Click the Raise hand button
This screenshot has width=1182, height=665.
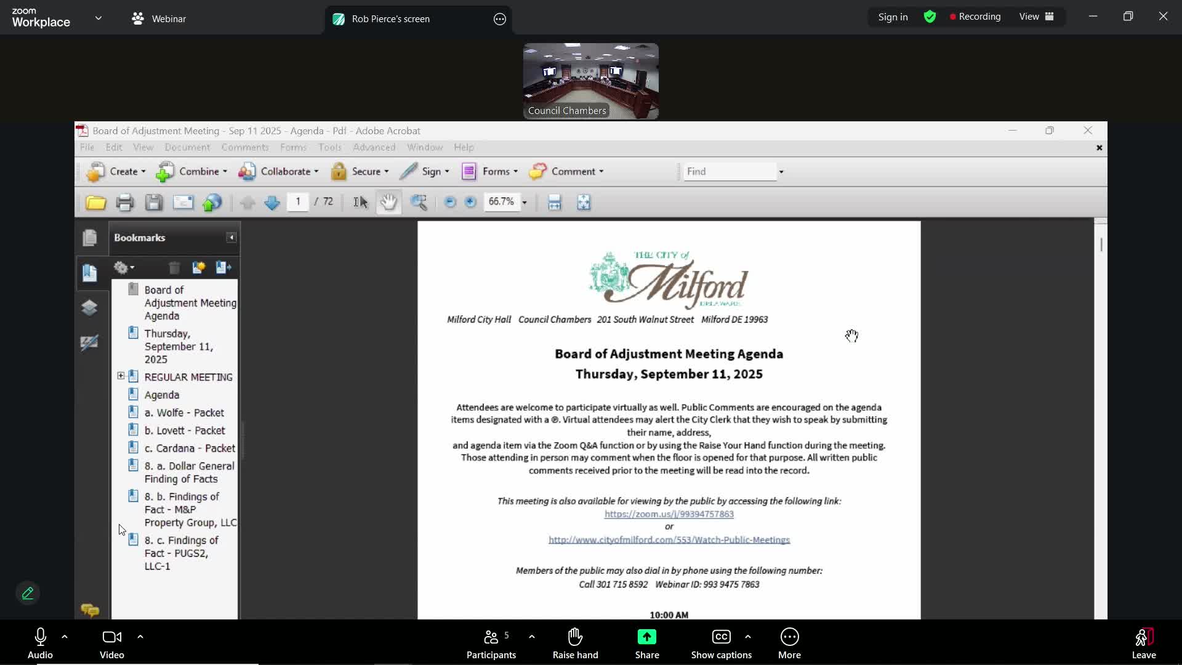(575, 643)
